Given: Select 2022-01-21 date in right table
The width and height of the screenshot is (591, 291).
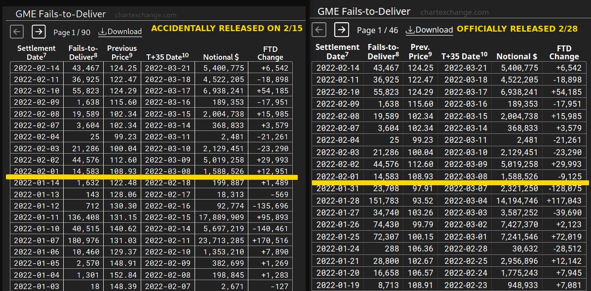Looking at the screenshot, I should coord(338,261).
